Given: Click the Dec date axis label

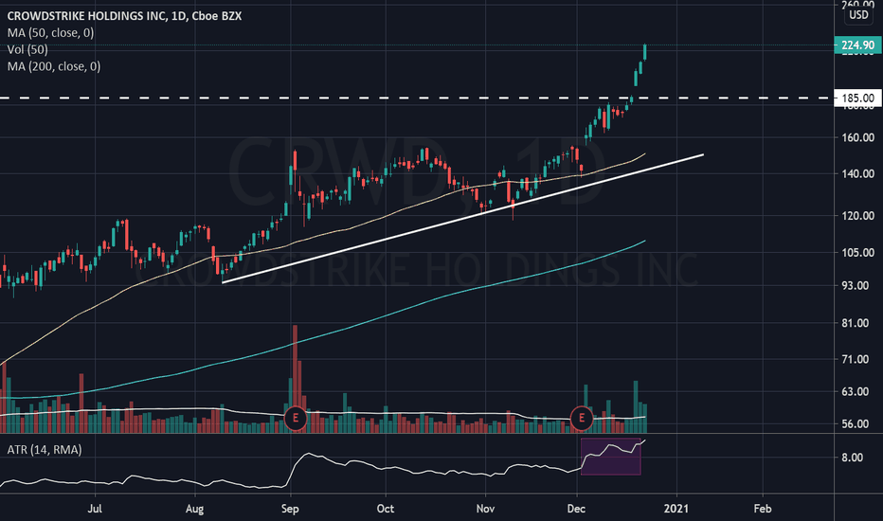Looking at the screenshot, I should (x=576, y=509).
